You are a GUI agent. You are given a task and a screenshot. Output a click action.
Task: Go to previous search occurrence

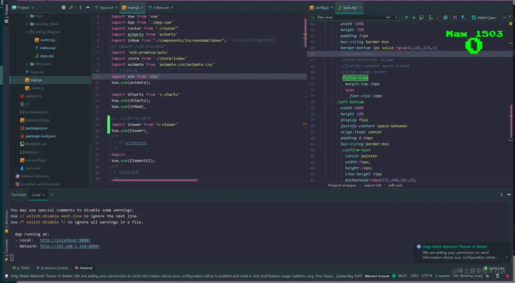pos(406,17)
